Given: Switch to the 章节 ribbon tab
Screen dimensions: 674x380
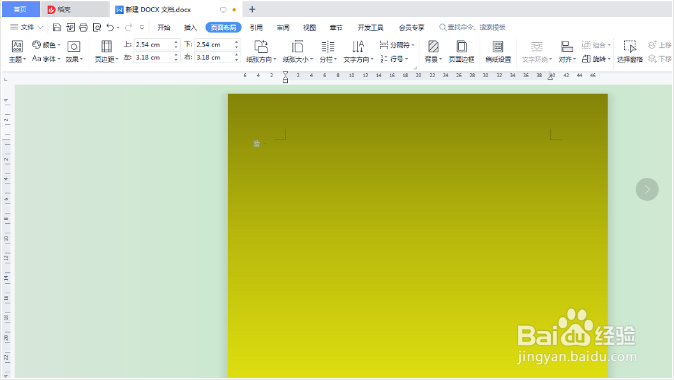Looking at the screenshot, I should 336,27.
